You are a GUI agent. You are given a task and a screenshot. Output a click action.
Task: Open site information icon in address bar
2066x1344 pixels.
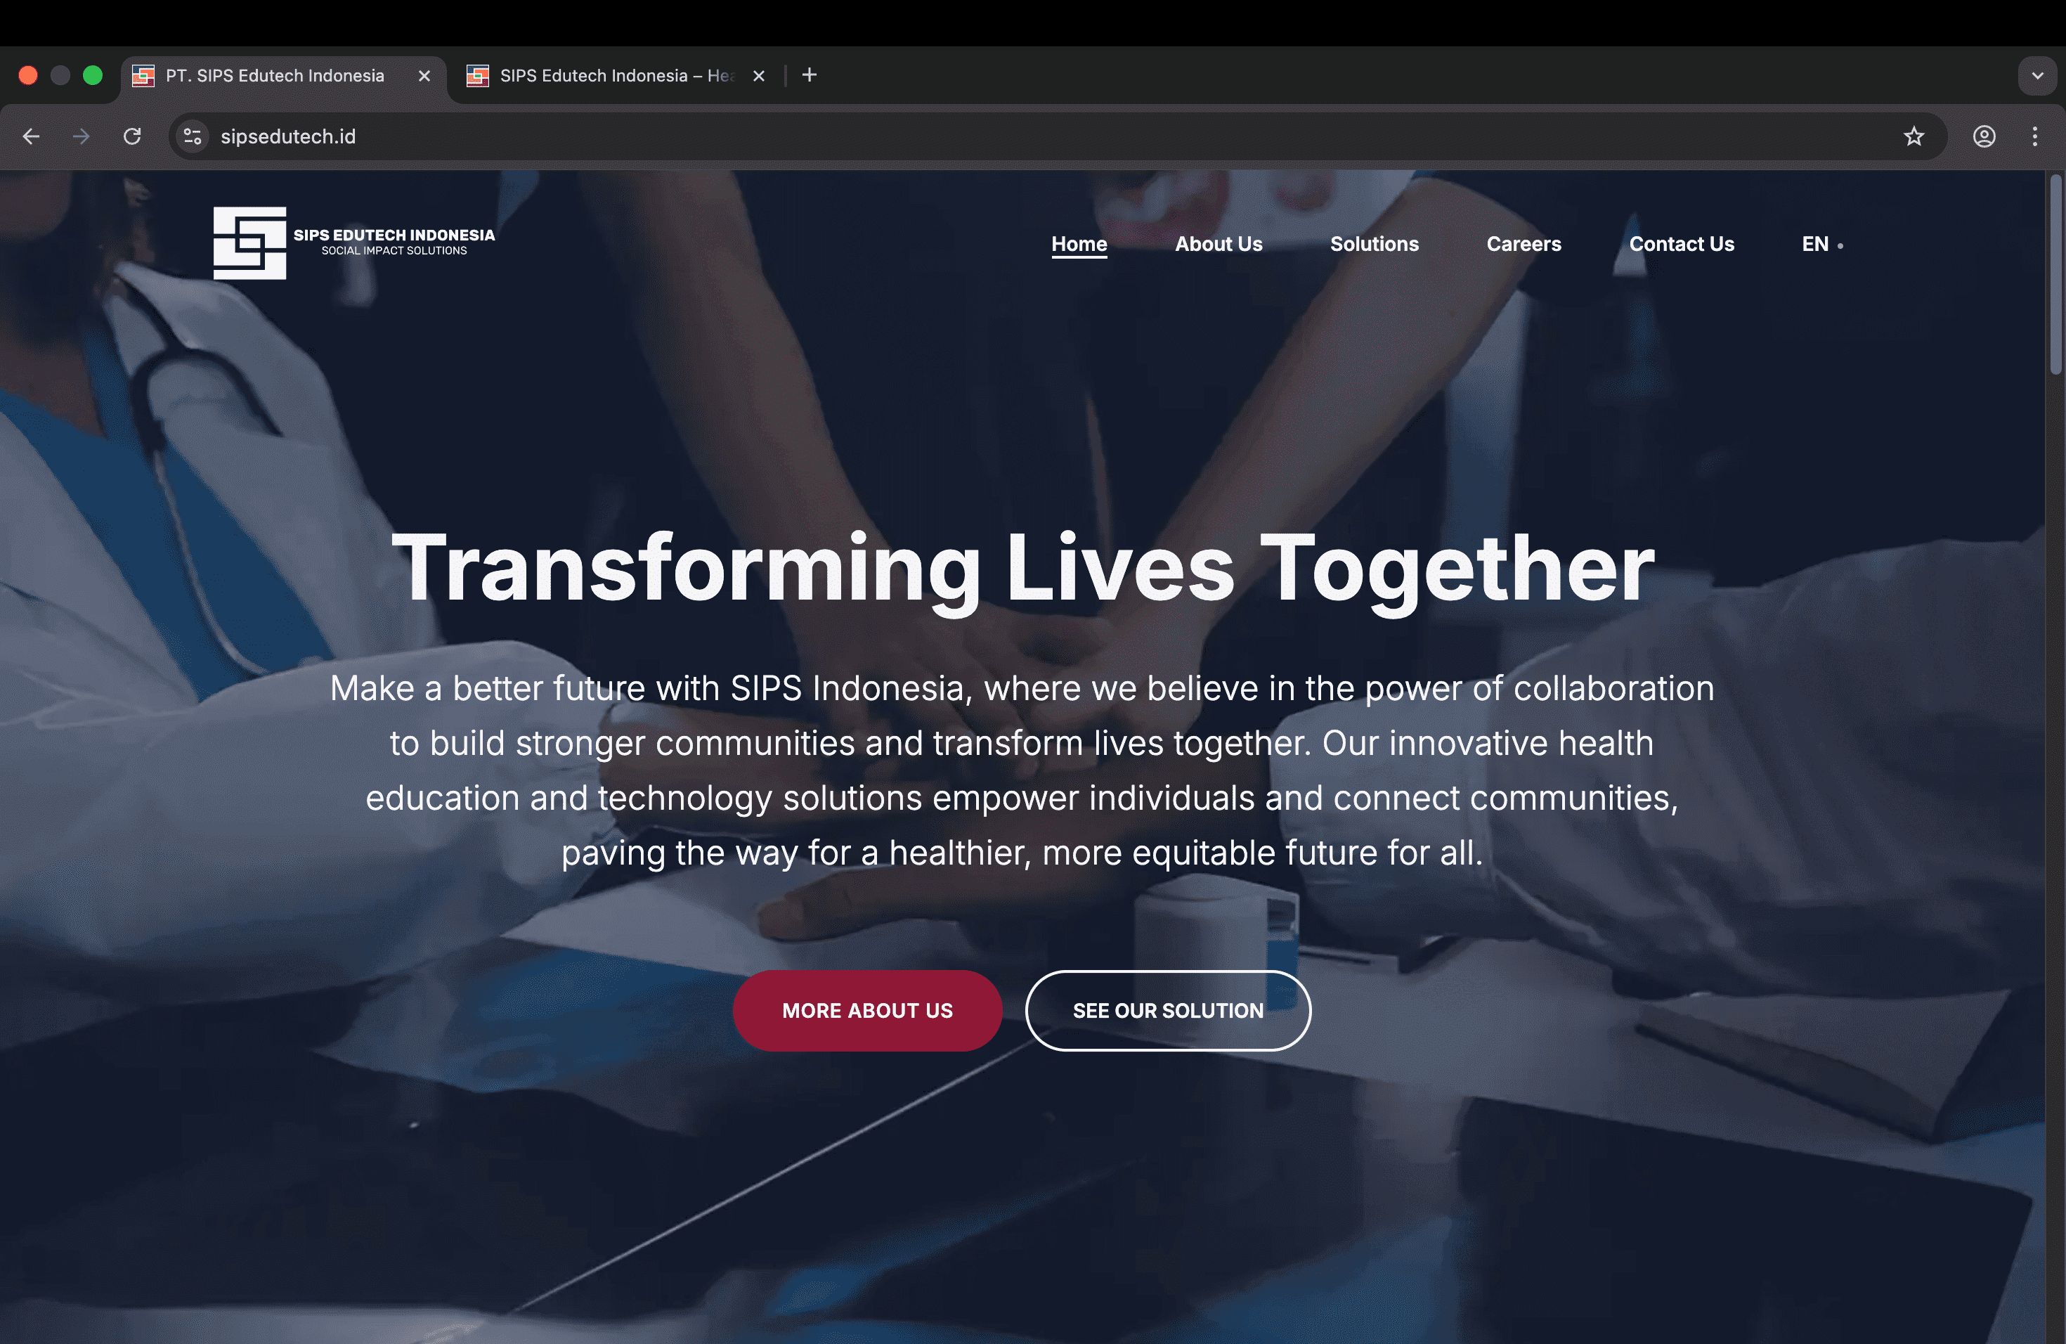[193, 136]
